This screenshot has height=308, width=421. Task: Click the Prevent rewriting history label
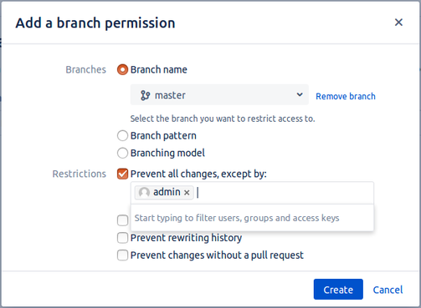tap(186, 238)
